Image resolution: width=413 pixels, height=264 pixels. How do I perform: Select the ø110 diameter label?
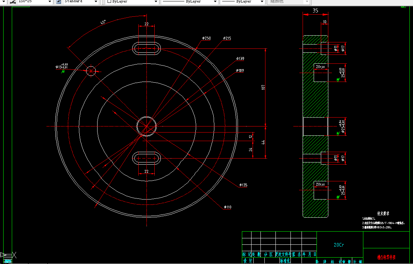(x=228, y=207)
